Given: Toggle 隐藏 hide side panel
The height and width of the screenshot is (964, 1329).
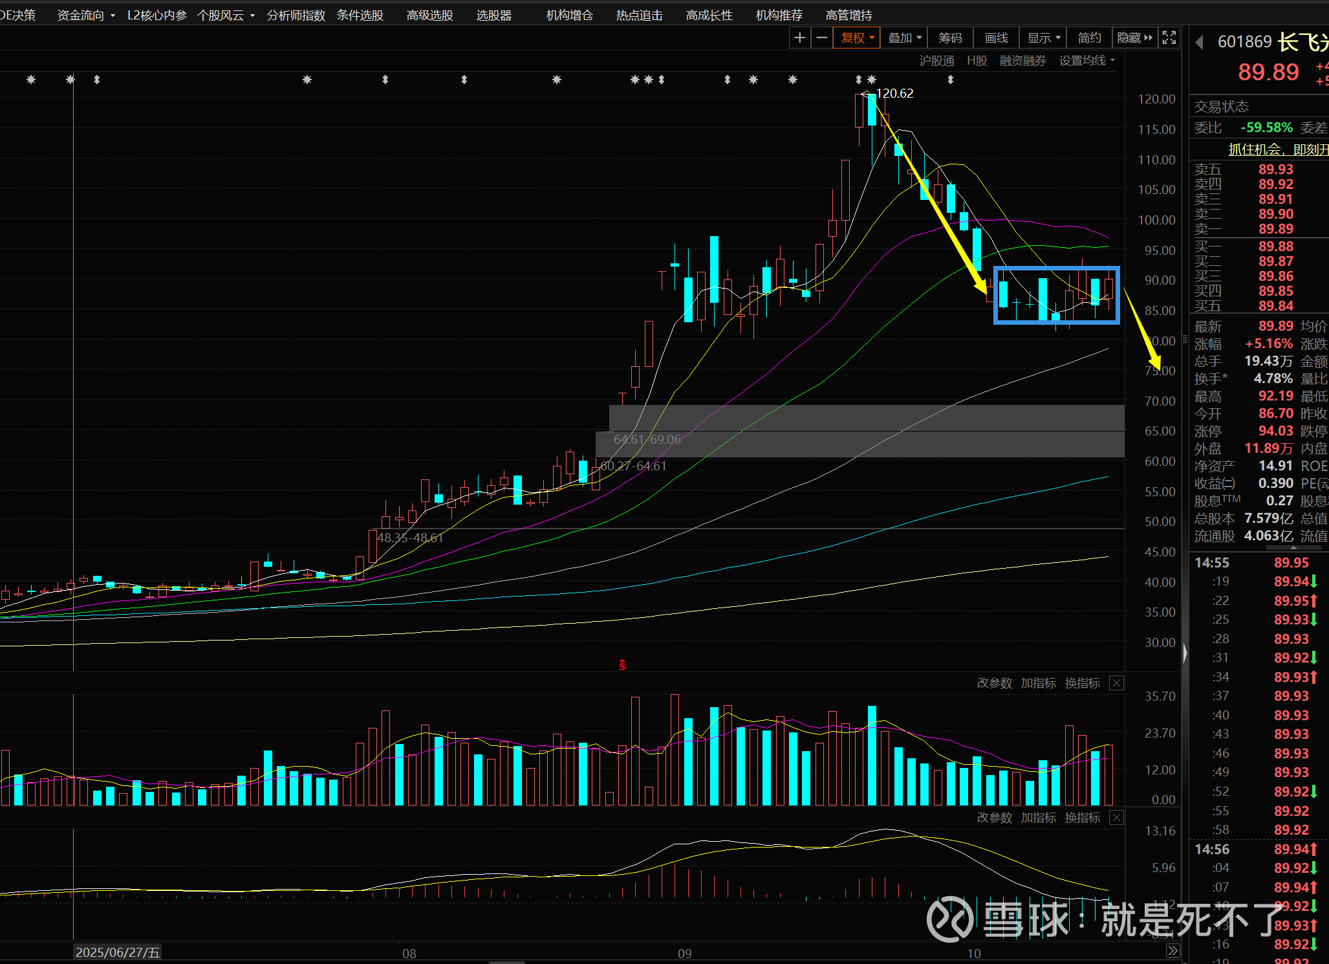Looking at the screenshot, I should pyautogui.click(x=1134, y=38).
